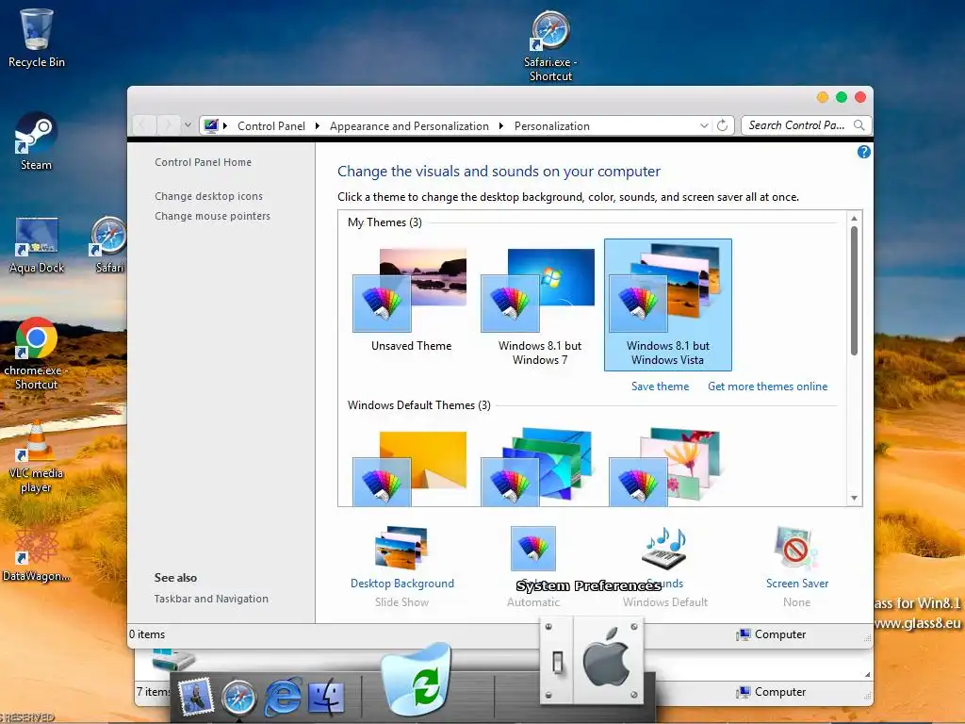Open recent locations dropdown next to navigation arrows
Viewport: 965px width, 724px height.
[x=188, y=125]
